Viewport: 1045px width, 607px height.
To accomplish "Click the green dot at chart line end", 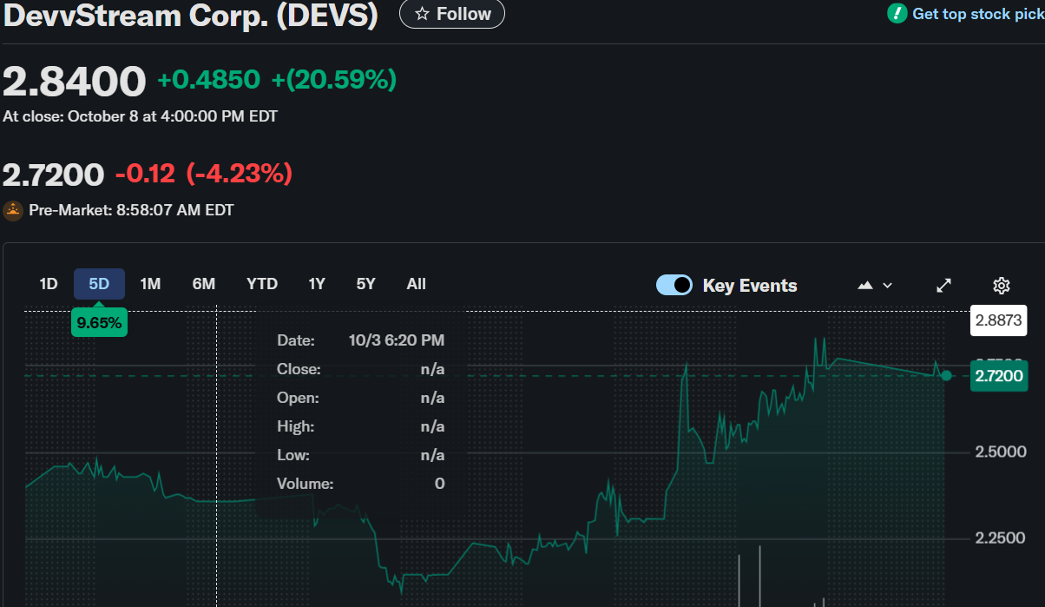I will [x=946, y=376].
